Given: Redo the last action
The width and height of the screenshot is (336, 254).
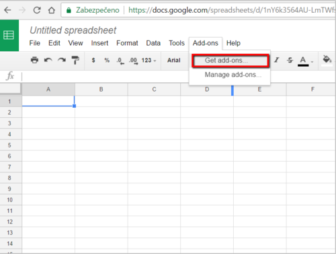Looking at the screenshot, I should click(x=62, y=60).
